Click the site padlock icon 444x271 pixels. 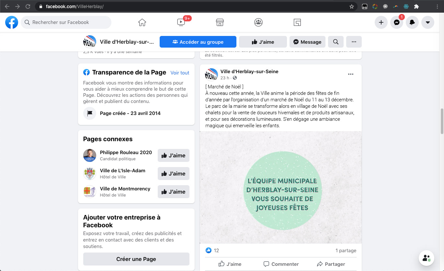tap(40, 6)
